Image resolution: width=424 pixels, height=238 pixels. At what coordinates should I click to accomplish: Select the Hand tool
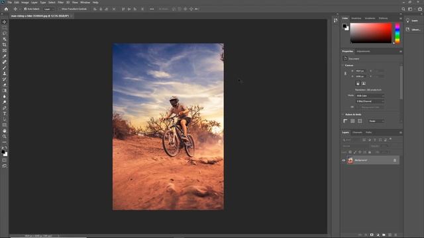(x=5, y=131)
